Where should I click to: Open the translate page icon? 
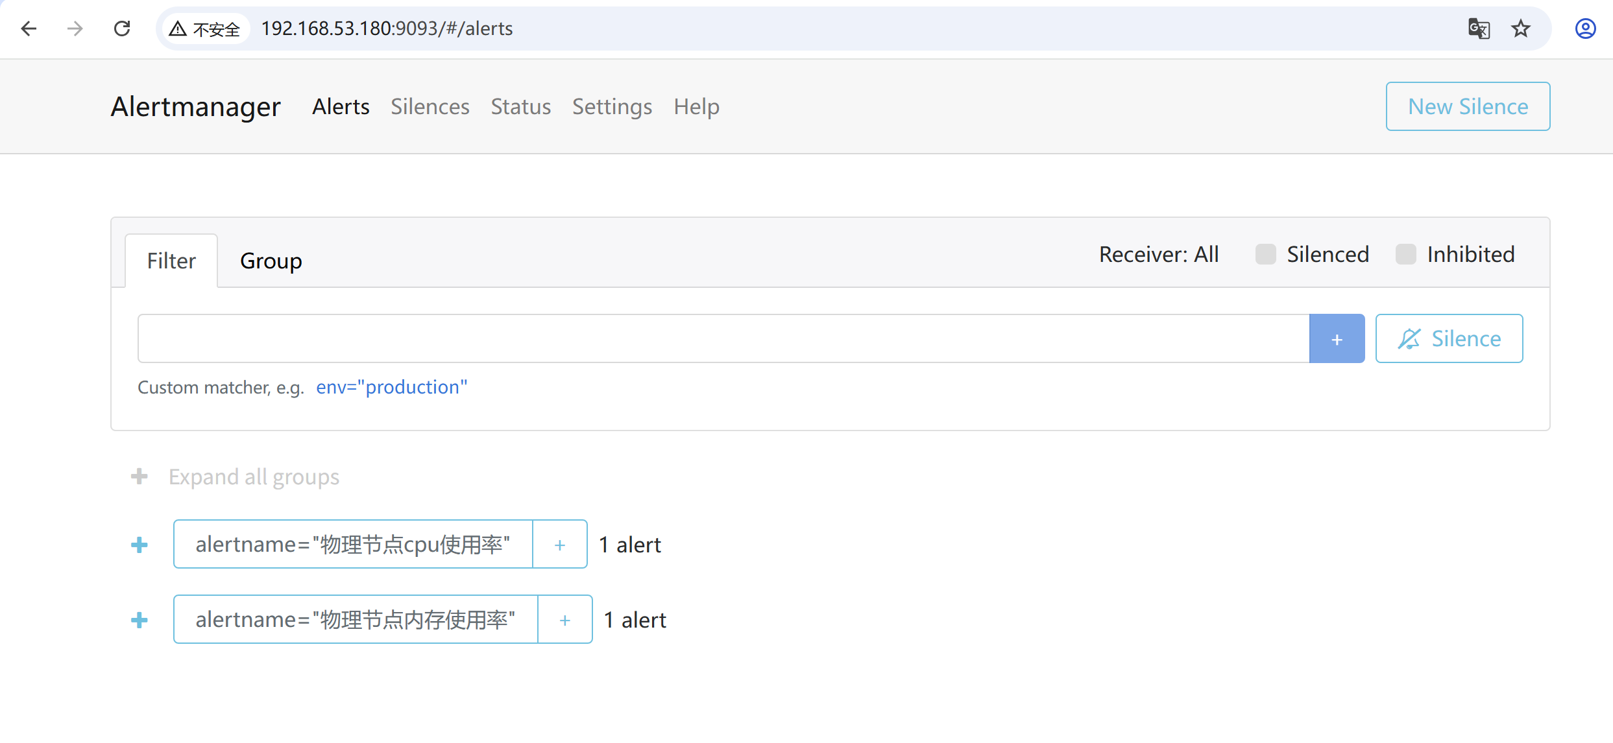(x=1479, y=29)
